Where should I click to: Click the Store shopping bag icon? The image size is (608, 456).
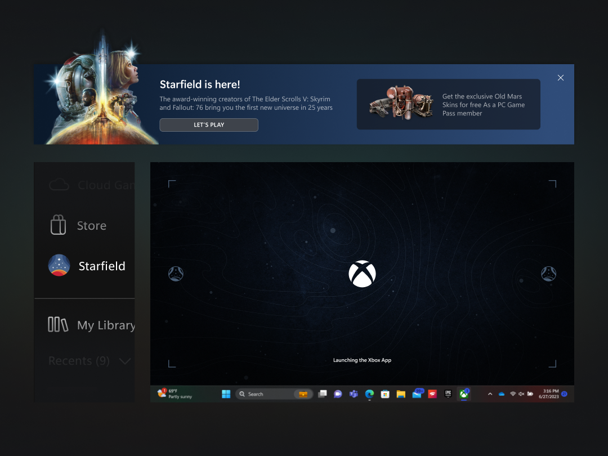tap(58, 225)
